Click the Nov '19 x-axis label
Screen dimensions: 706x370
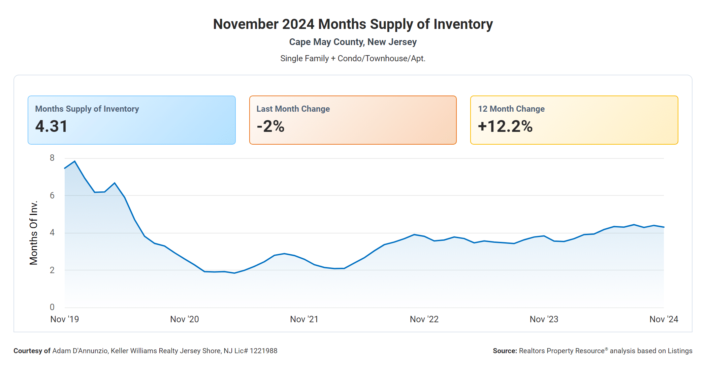tap(64, 319)
